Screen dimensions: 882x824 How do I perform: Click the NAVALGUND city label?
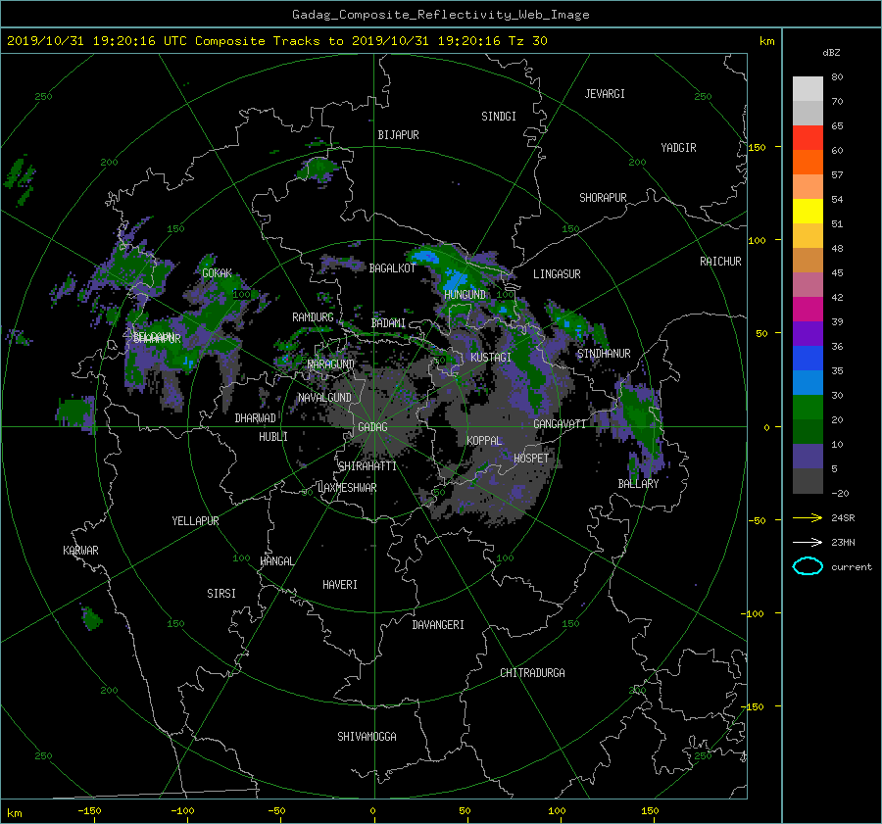tap(325, 398)
